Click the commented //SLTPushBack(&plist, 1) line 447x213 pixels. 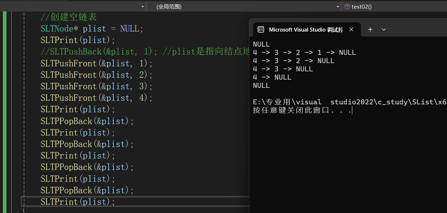point(145,52)
